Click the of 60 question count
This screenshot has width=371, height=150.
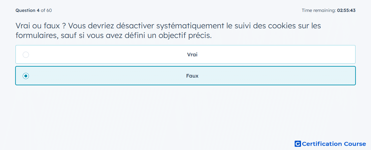coord(46,10)
